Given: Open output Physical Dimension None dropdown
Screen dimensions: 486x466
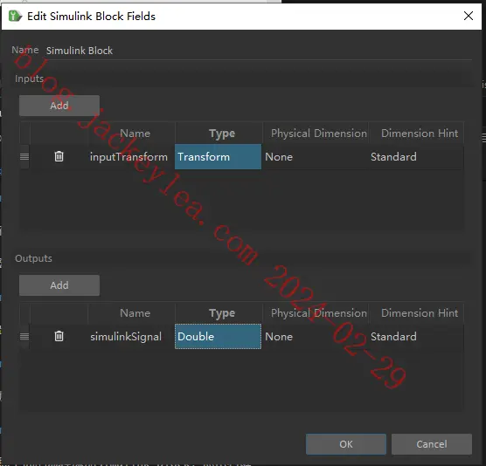Looking at the screenshot, I should point(315,336).
